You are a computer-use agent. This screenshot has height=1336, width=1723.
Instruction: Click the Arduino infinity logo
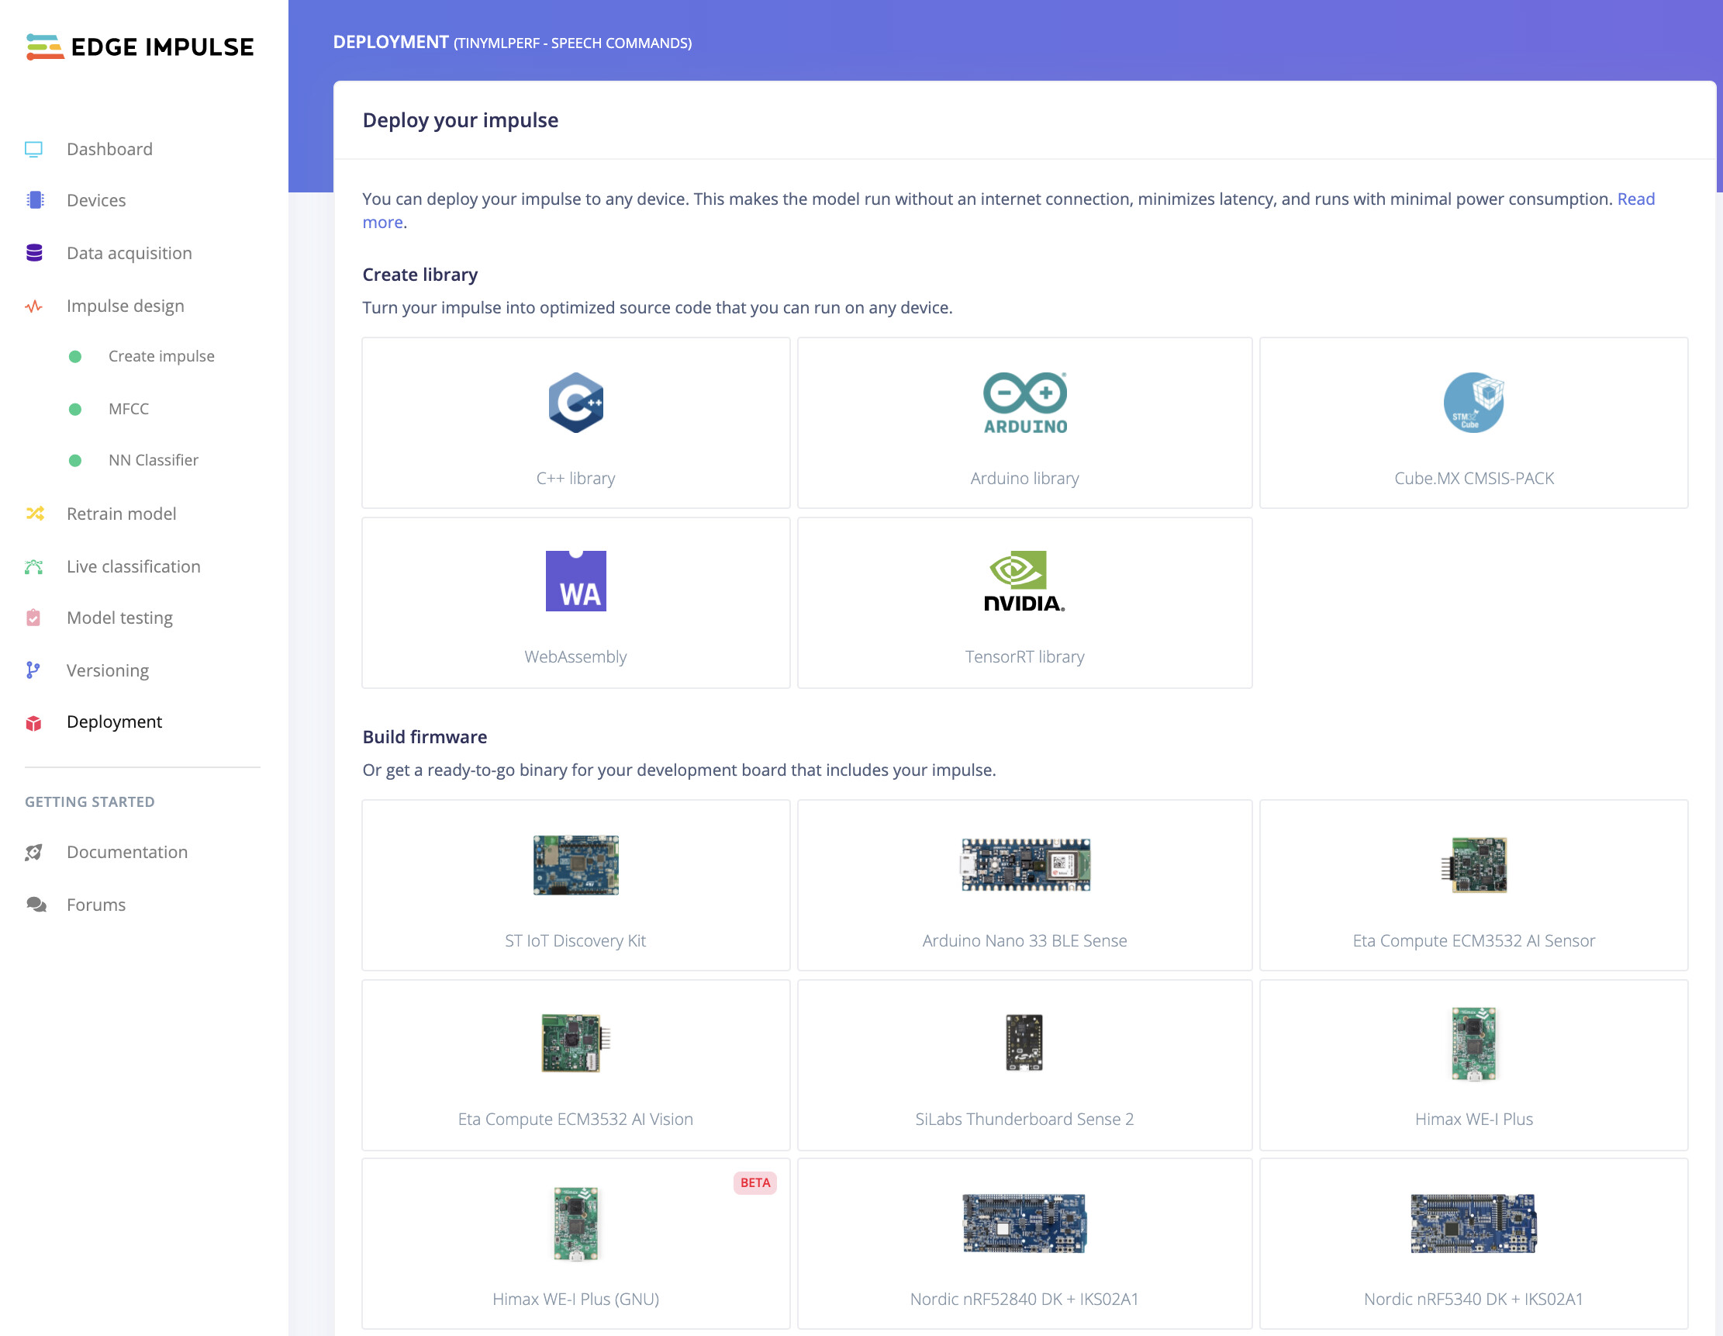[x=1025, y=403]
